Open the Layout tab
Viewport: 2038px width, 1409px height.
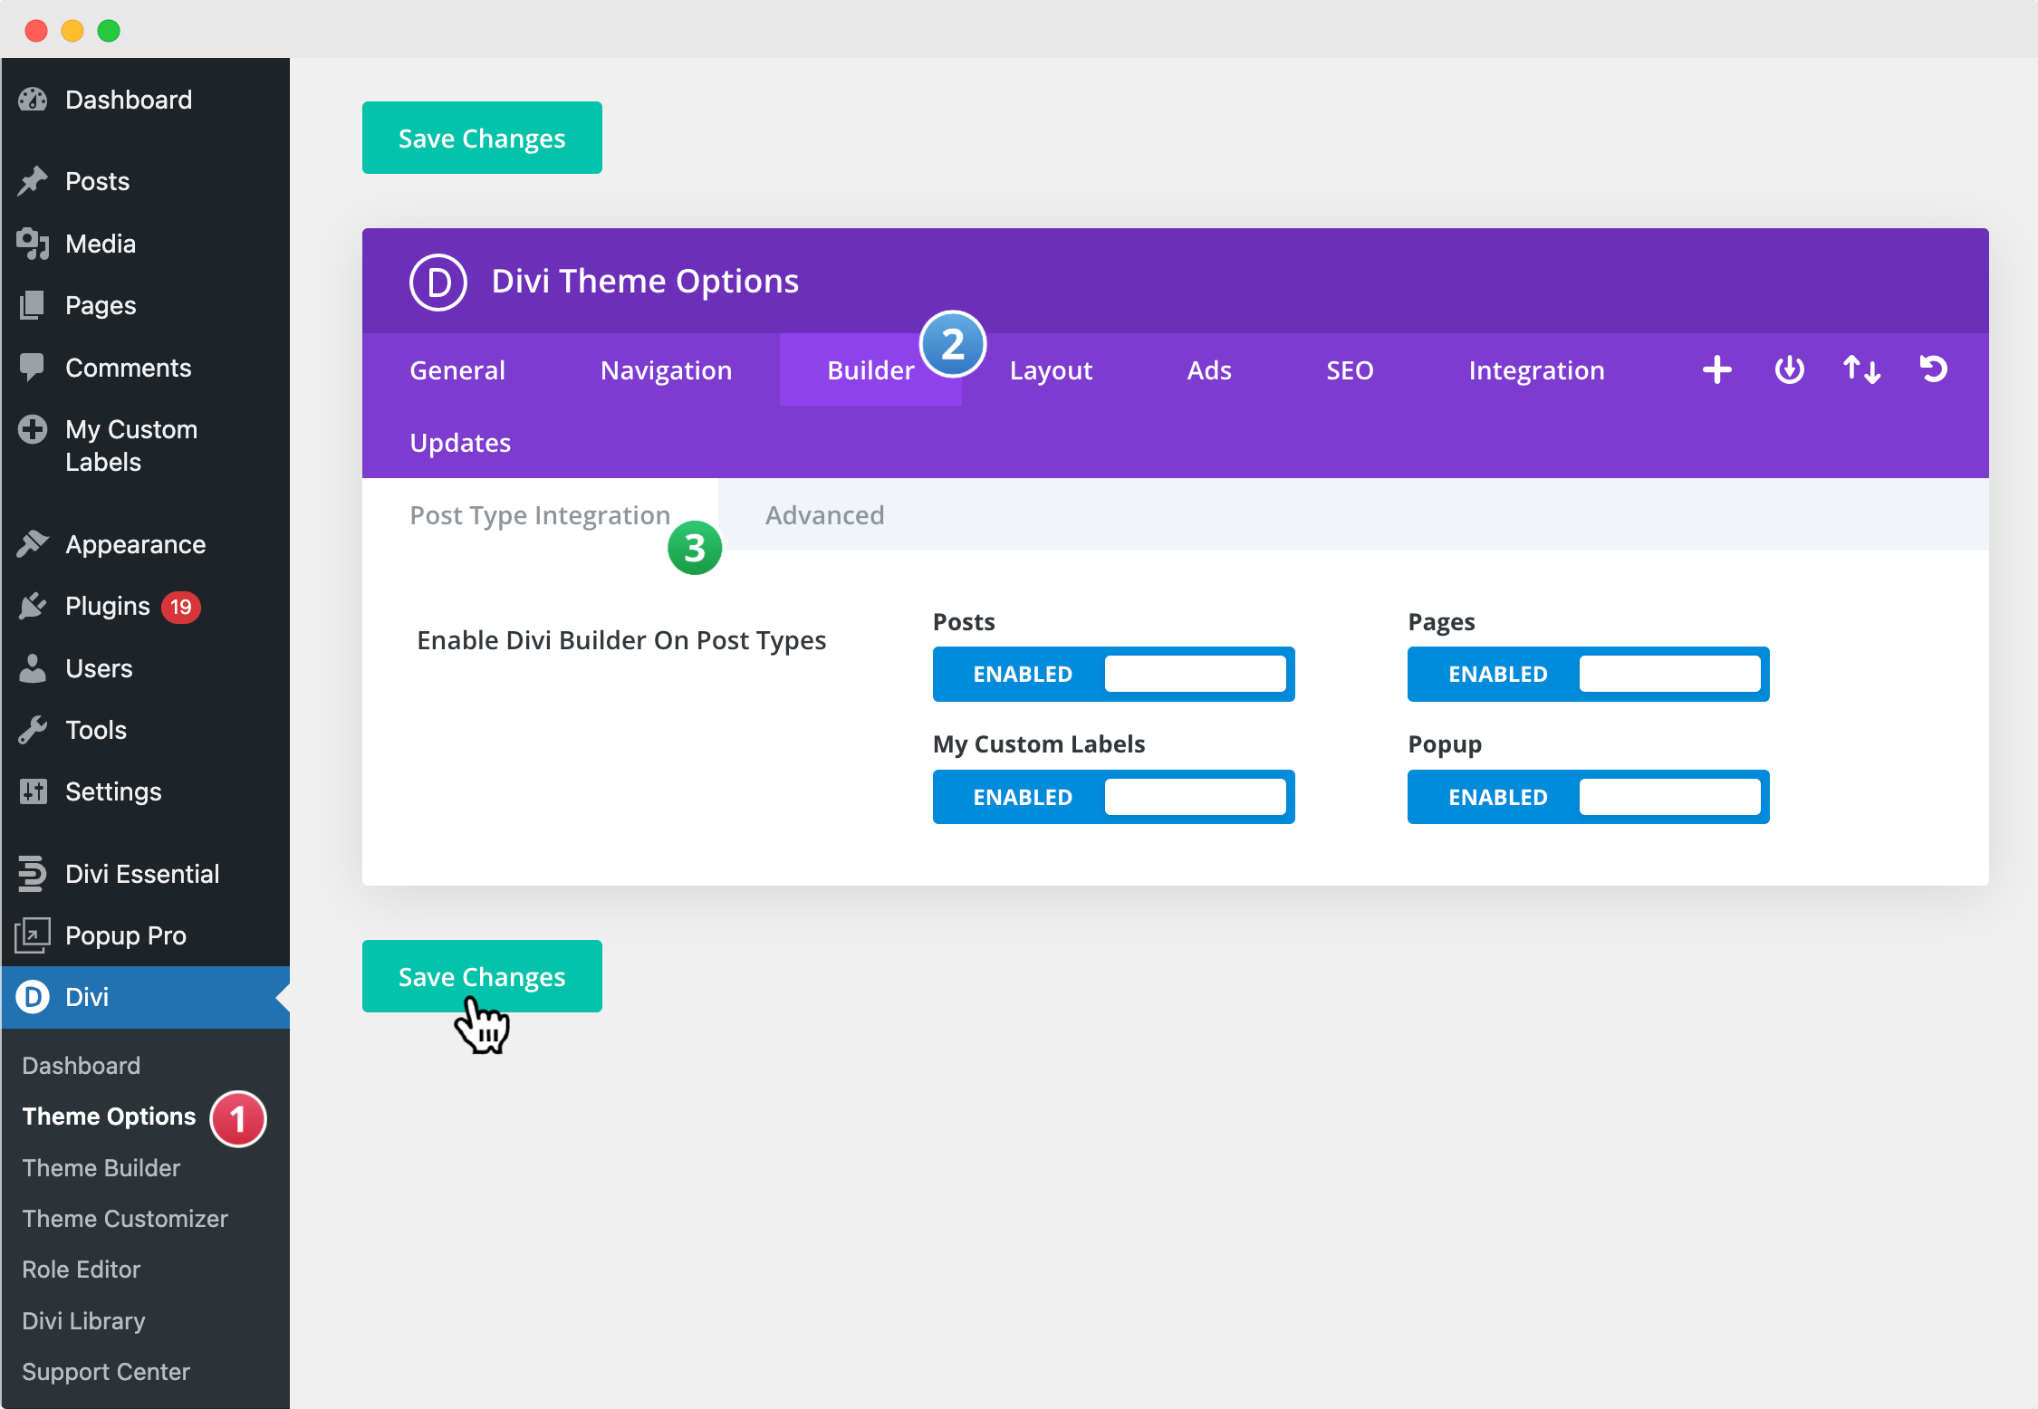click(x=1051, y=369)
